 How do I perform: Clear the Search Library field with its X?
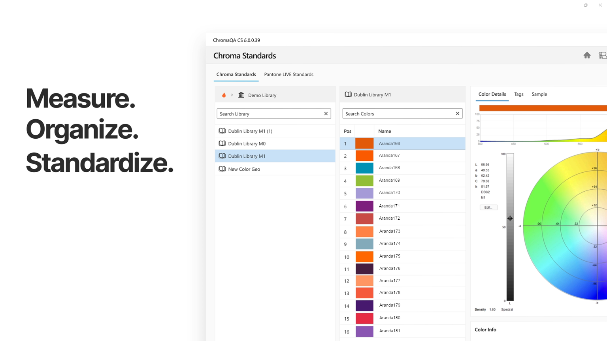point(326,113)
